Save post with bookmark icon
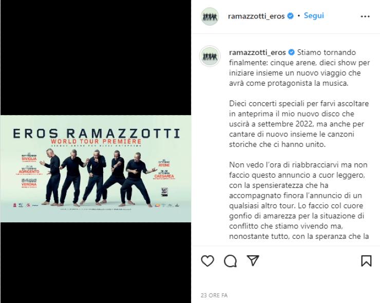 366,261
